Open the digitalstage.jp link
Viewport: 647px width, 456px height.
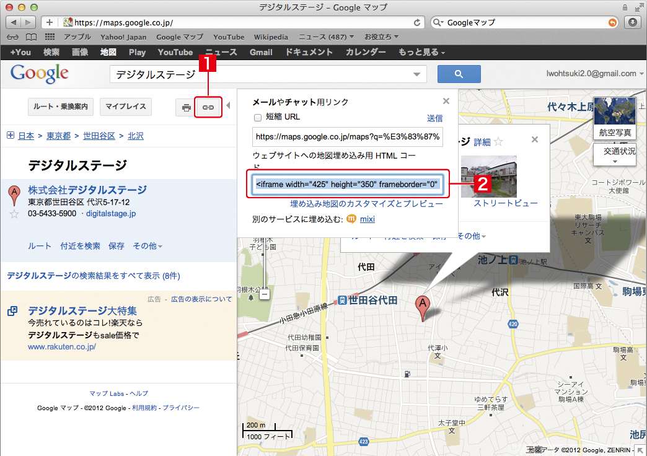point(111,213)
